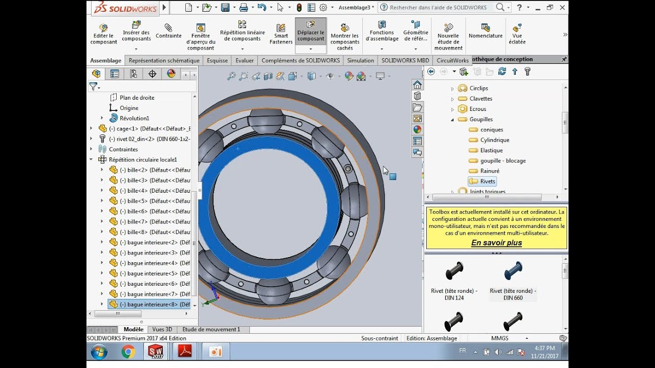
Task: Expand the Clavettes folder
Action: coord(452,99)
